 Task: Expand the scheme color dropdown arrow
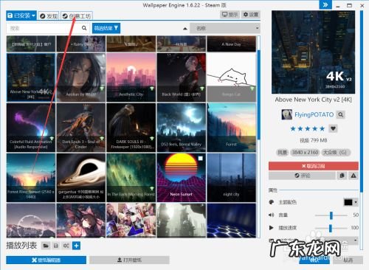pos(356,202)
